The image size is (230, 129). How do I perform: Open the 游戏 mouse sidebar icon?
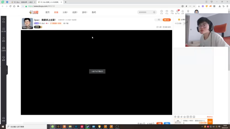click(3, 40)
